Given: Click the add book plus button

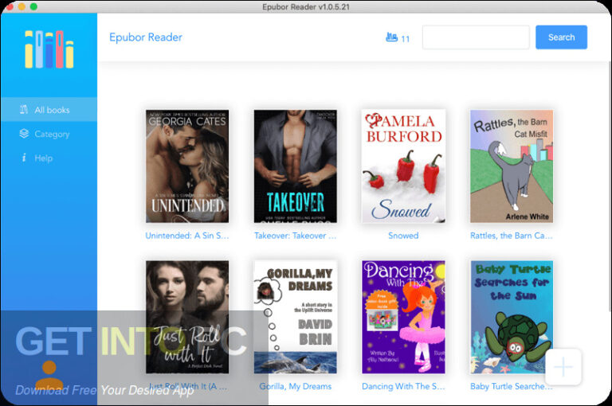Looking at the screenshot, I should (563, 367).
